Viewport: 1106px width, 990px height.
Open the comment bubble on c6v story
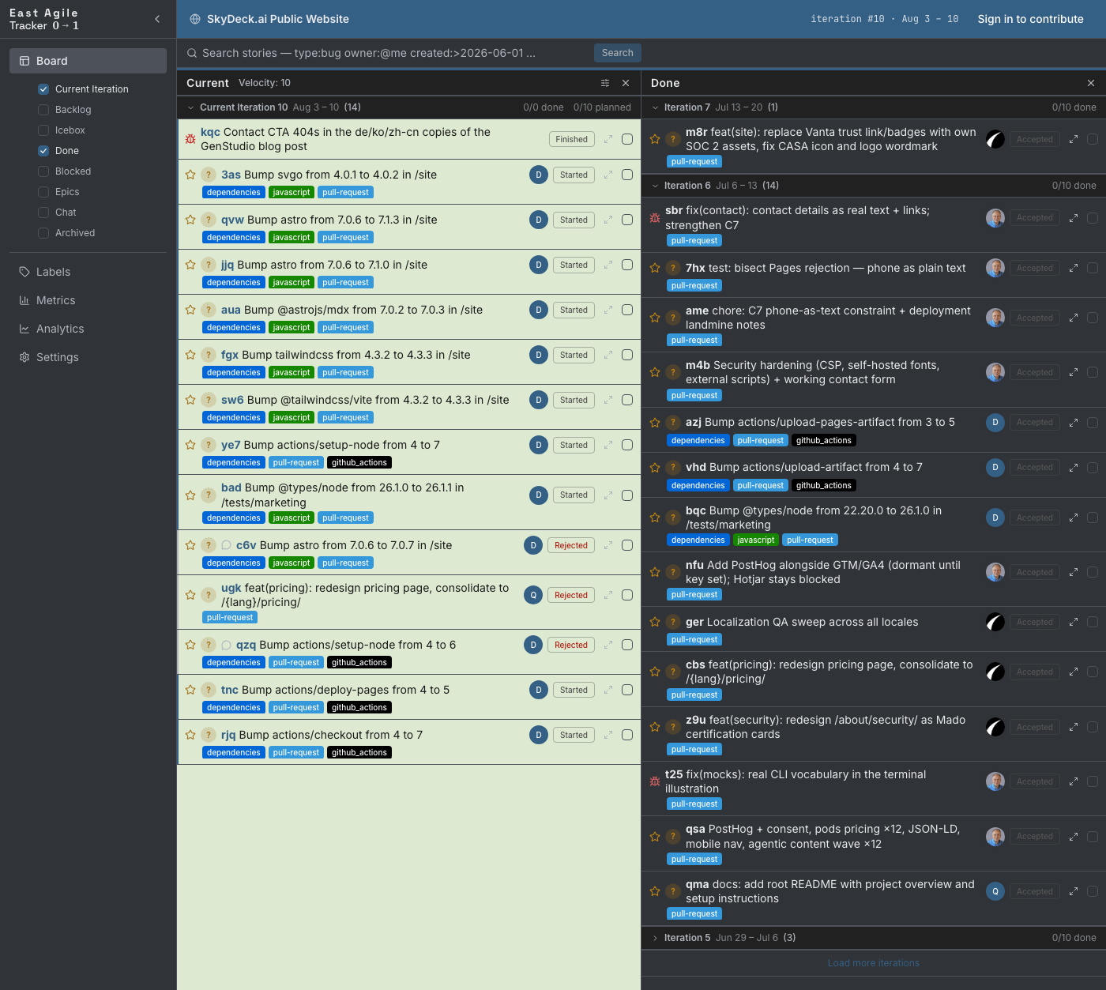pos(226,545)
